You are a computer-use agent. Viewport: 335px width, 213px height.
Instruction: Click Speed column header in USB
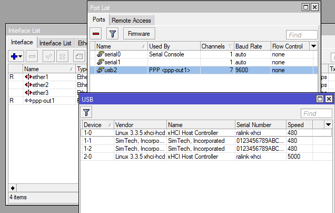[x=299, y=124]
